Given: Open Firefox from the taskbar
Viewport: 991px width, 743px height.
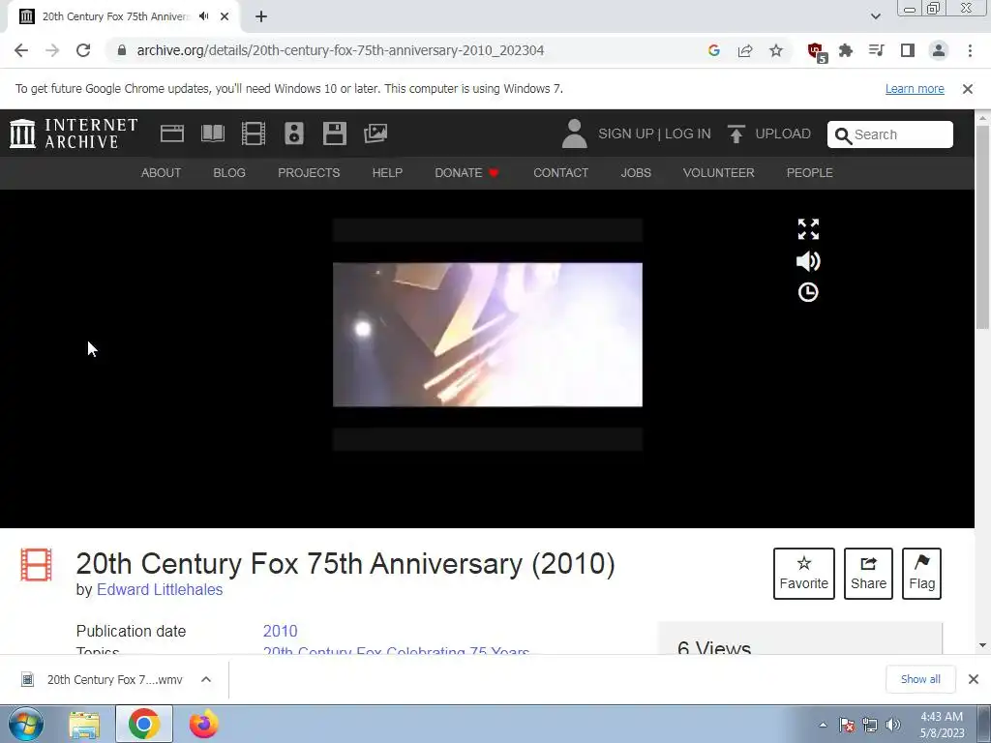Looking at the screenshot, I should (x=203, y=724).
